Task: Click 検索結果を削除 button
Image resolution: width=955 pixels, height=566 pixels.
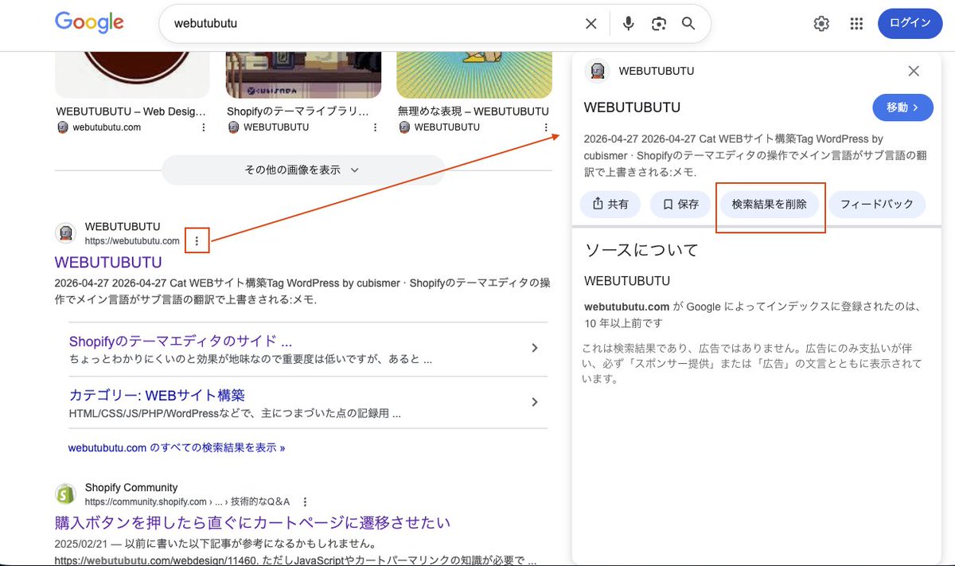Action: (x=770, y=205)
